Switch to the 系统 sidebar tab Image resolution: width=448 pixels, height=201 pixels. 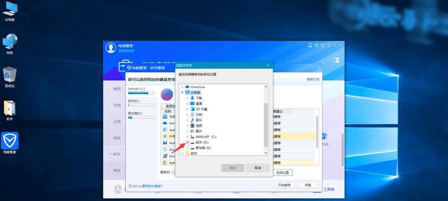117,138
